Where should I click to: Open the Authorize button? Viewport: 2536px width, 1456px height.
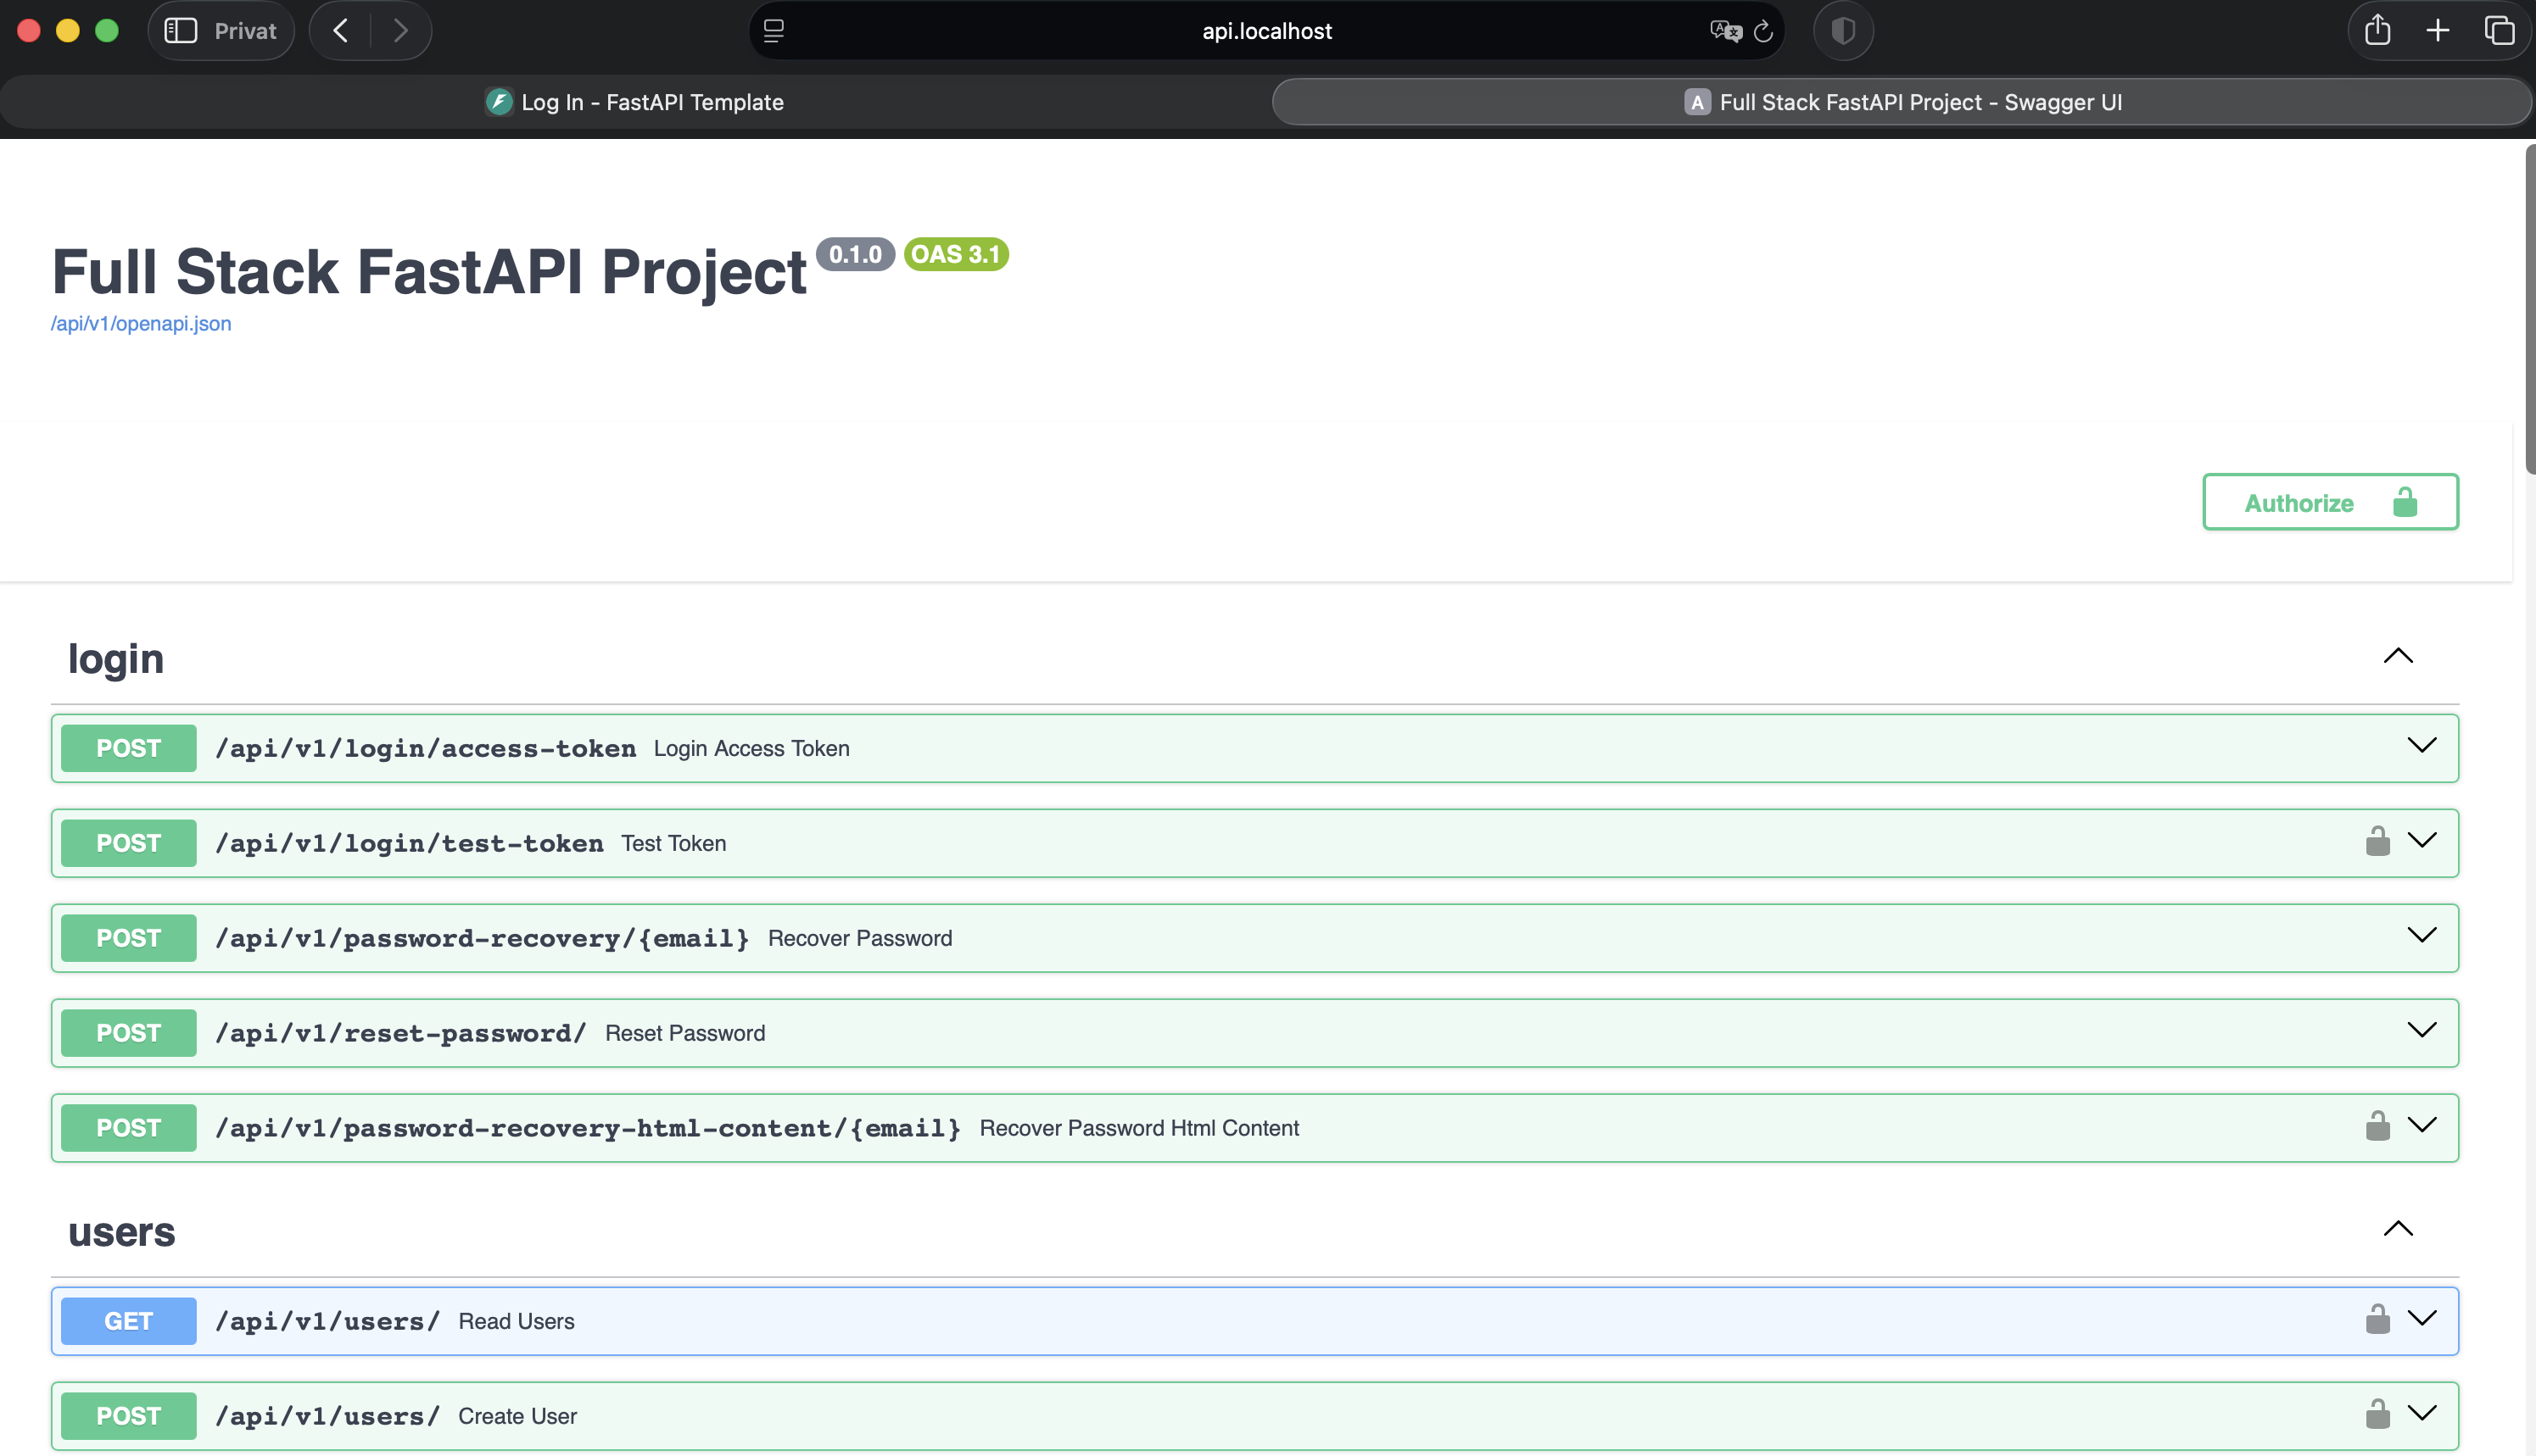click(x=2330, y=502)
